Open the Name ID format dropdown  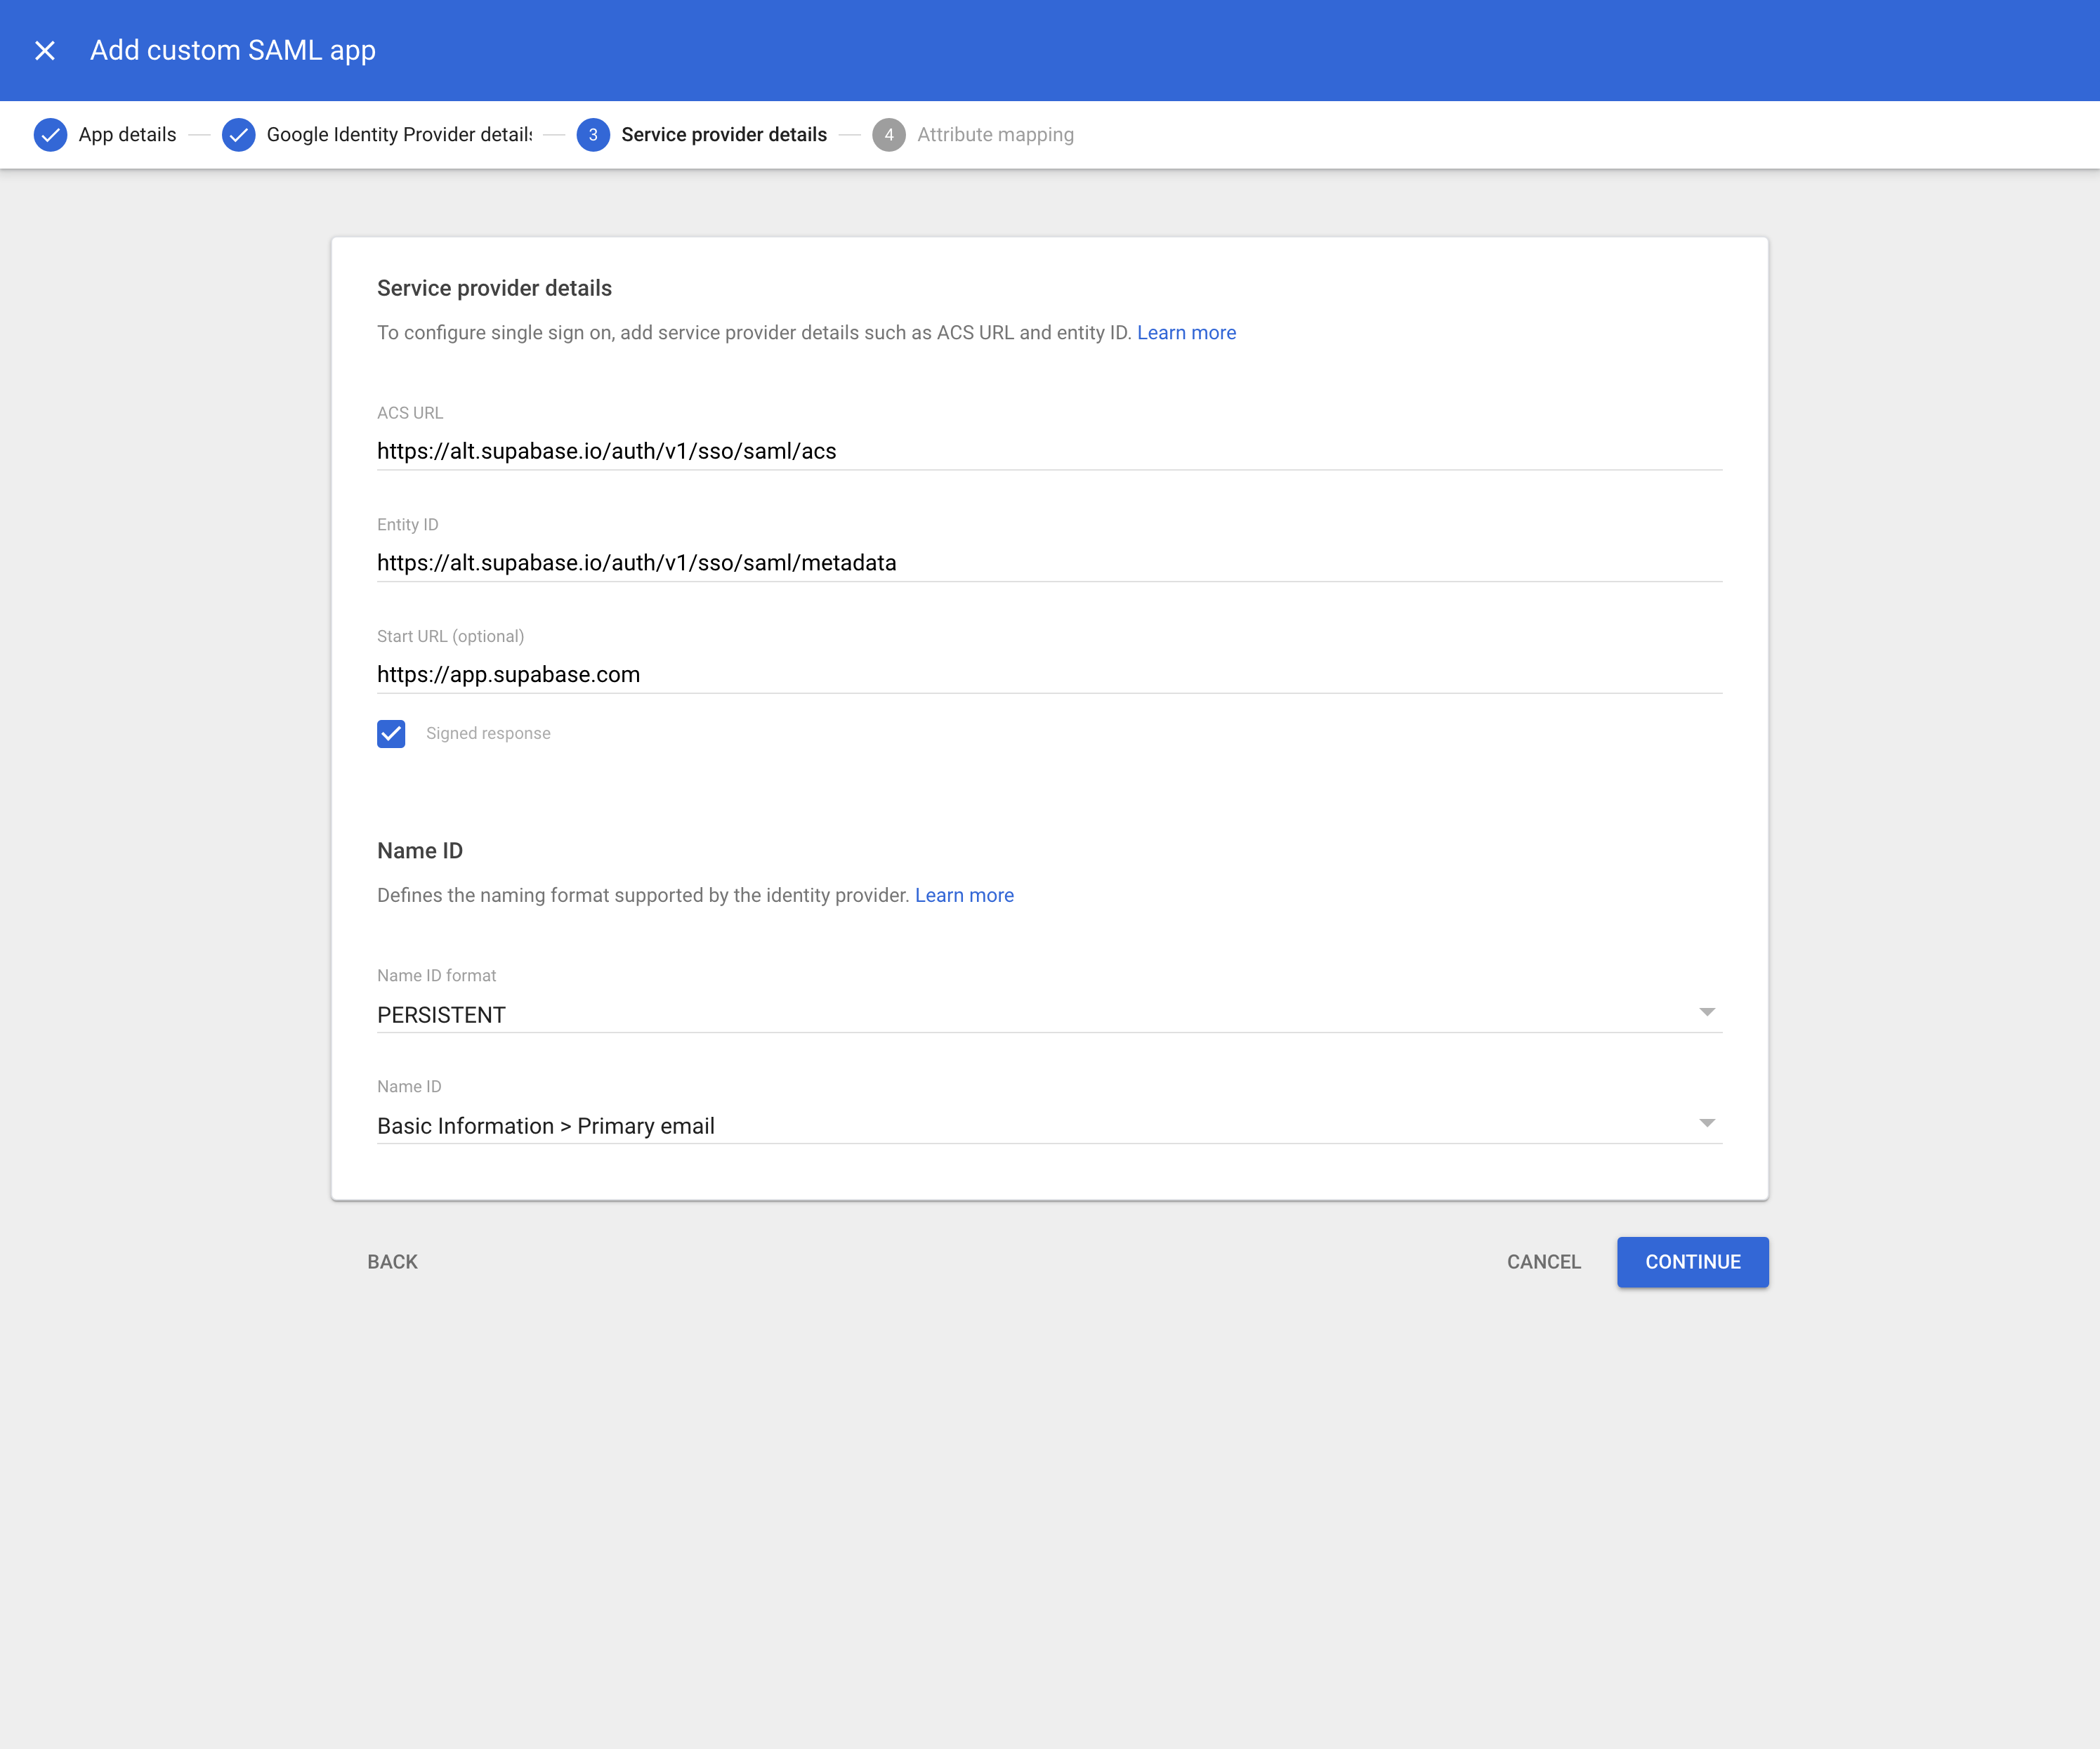click(1707, 1012)
